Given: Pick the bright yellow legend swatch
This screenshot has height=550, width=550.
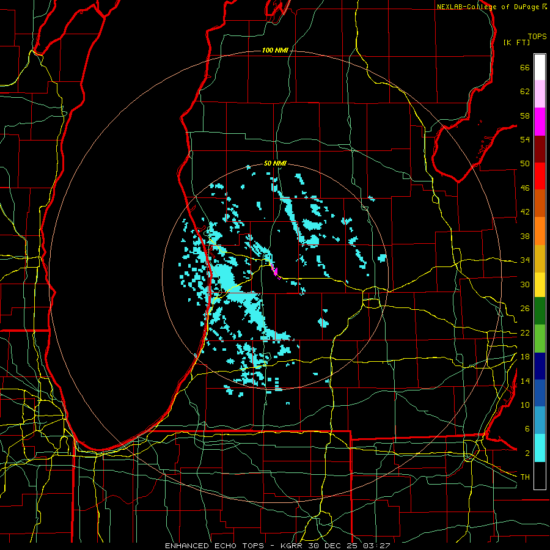Looking at the screenshot, I should (540, 284).
